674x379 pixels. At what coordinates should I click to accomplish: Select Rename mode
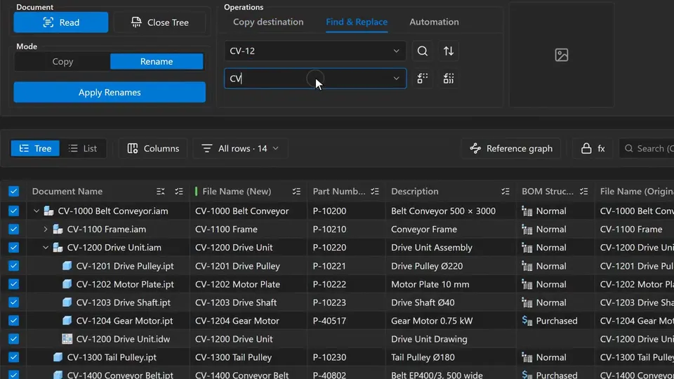click(157, 62)
